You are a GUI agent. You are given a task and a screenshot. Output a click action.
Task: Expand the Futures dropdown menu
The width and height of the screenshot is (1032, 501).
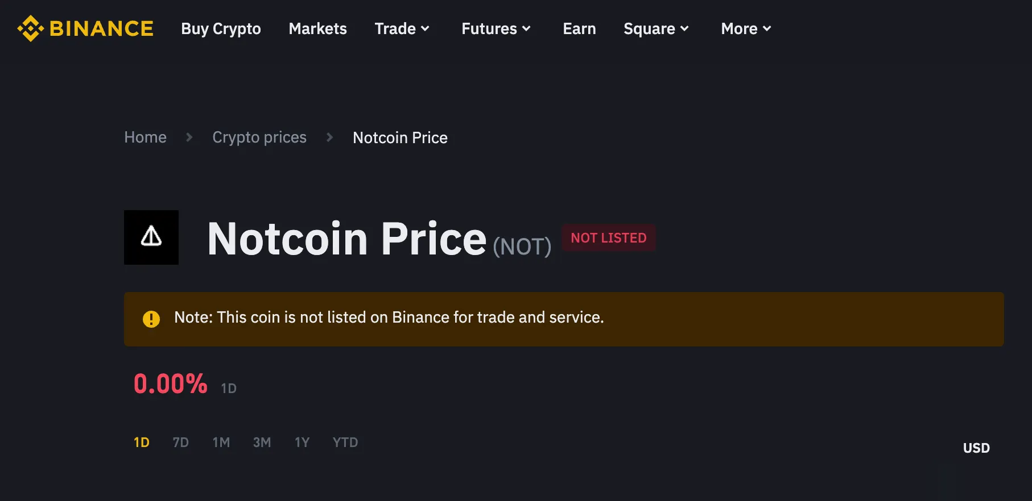[496, 28]
